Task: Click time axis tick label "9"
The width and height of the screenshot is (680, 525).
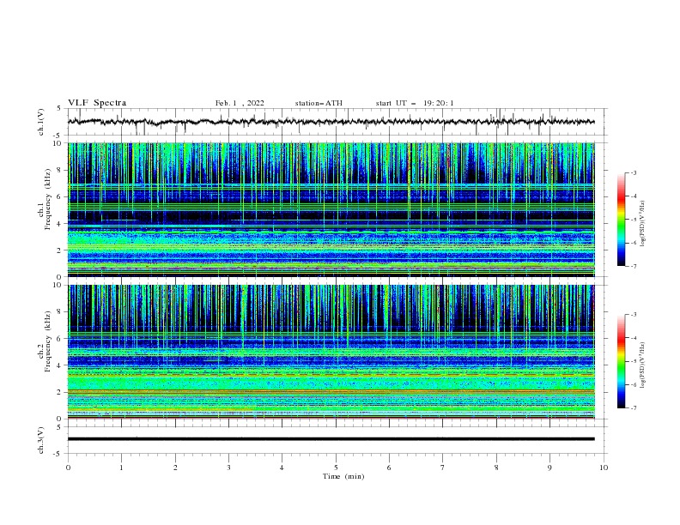Action: pos(549,468)
